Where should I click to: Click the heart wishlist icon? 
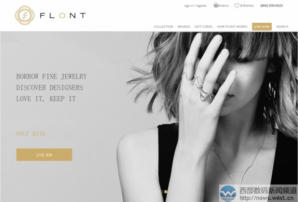tap(237, 6)
